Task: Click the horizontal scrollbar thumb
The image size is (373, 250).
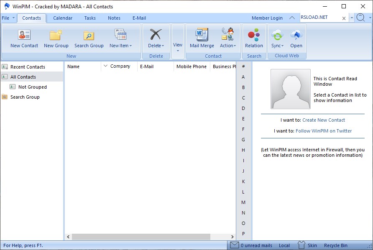Action: (x=141, y=237)
